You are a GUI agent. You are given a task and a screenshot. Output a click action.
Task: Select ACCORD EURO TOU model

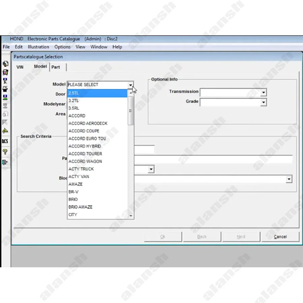tap(97, 139)
